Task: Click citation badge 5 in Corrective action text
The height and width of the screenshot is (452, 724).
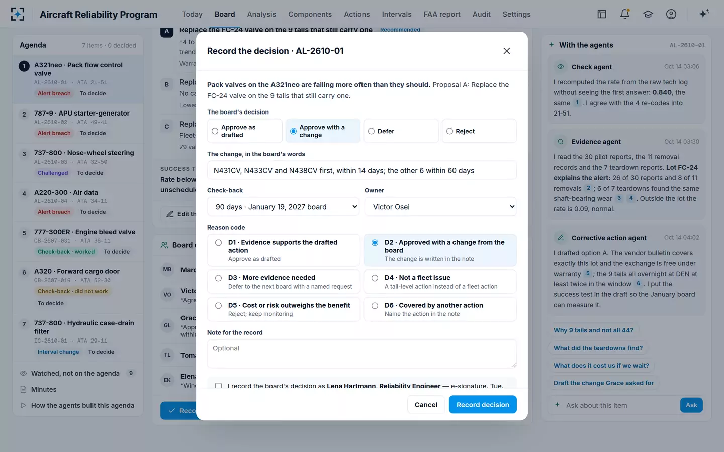Action: 588,274
